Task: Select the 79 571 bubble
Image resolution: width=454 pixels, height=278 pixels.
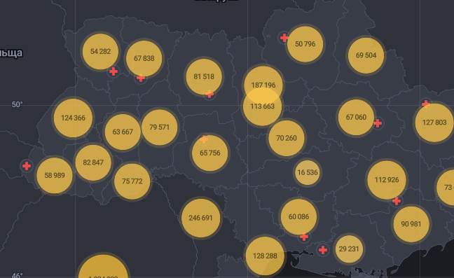Action: click(x=159, y=127)
